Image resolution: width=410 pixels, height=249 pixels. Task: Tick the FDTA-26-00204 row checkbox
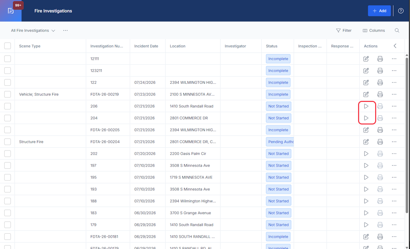8,142
